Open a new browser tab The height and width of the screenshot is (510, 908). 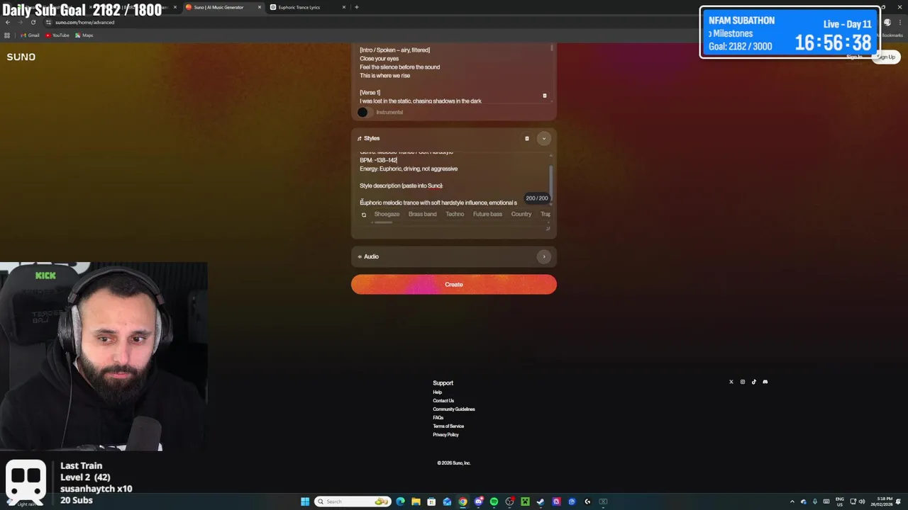click(x=357, y=7)
